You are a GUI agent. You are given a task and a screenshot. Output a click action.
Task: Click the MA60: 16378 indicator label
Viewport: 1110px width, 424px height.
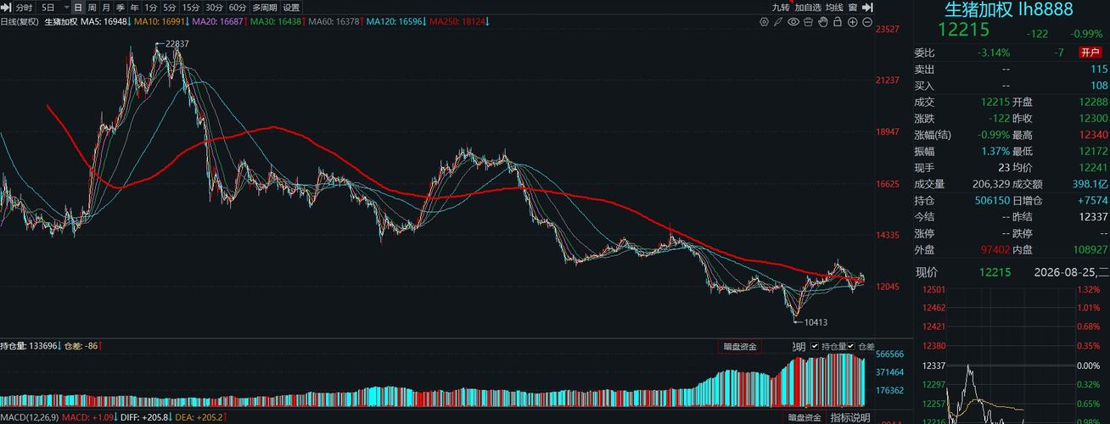pos(334,22)
